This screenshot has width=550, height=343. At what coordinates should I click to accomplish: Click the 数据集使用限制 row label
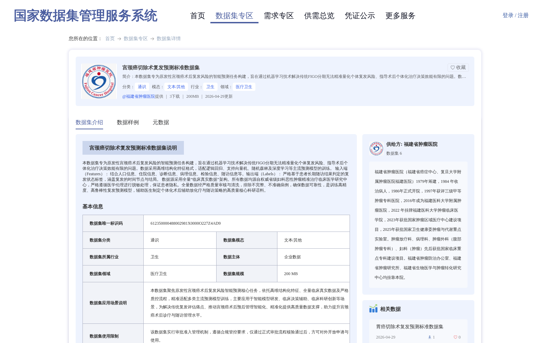point(104,336)
